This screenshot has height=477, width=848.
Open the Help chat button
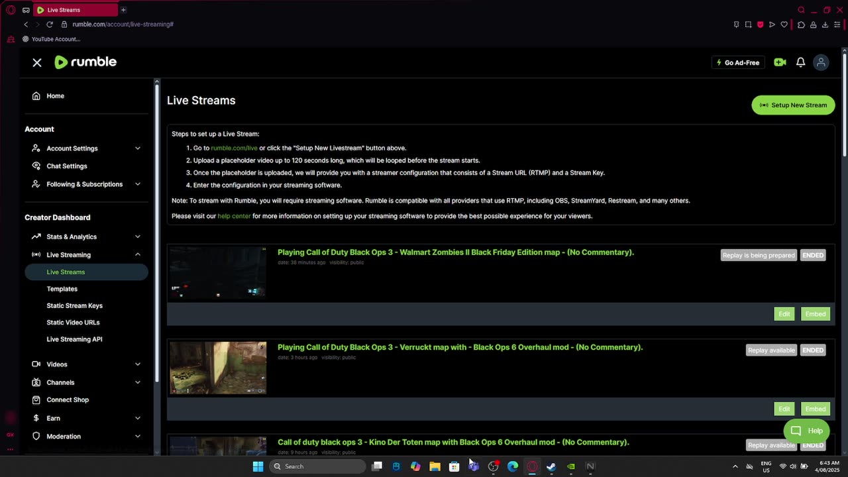click(x=806, y=431)
